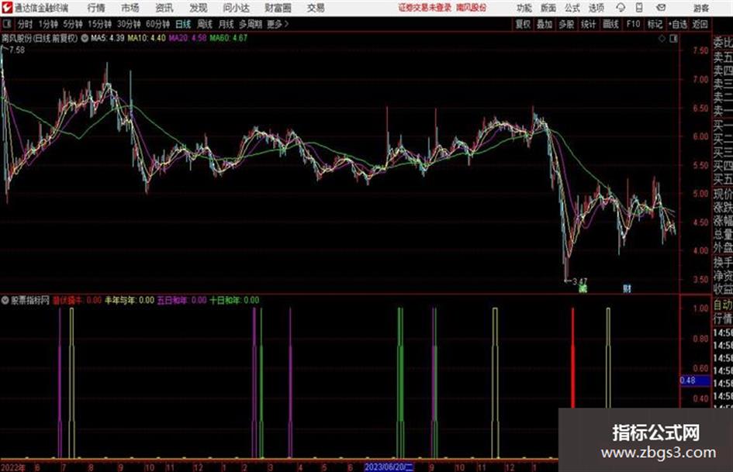Viewport: 733px width, 472px height.
Task: Expand the 更多 periods list
Action: tap(278, 24)
